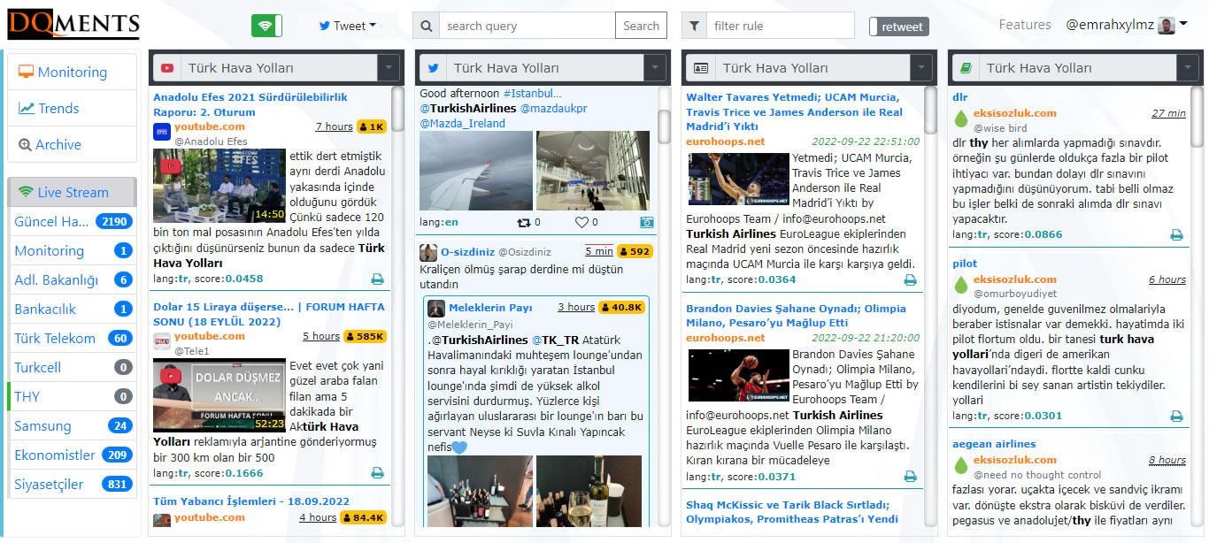Click the retweet icon under tweet photos

click(523, 223)
